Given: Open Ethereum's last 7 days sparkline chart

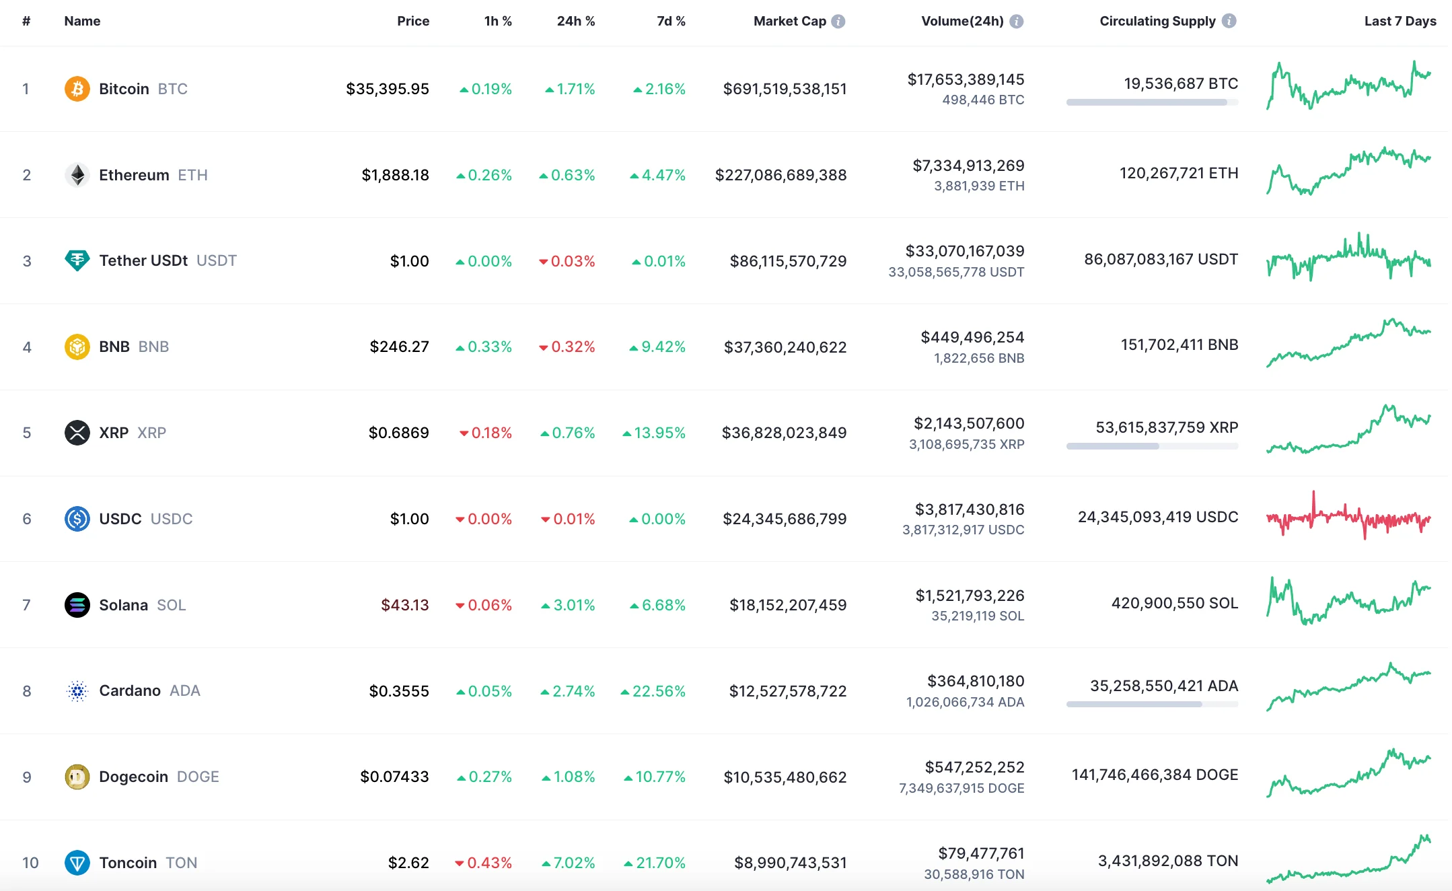Looking at the screenshot, I should [x=1348, y=172].
